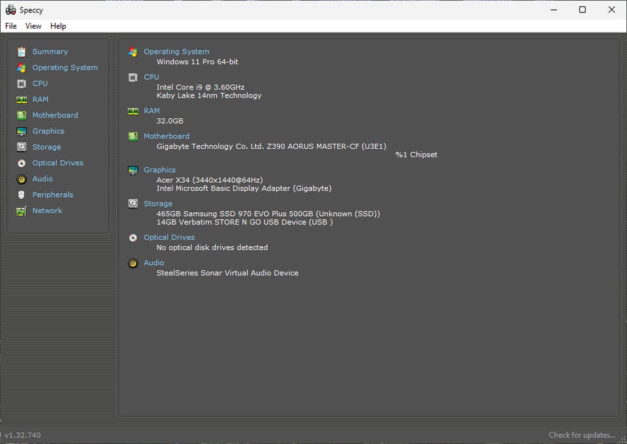The height and width of the screenshot is (444, 627).
Task: Open Audio section from sidebar
Action: (42, 179)
